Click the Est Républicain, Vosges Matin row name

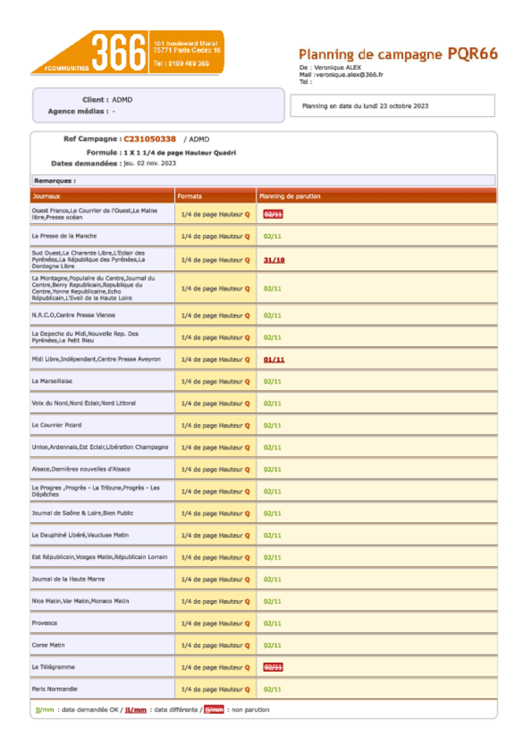[x=100, y=557]
